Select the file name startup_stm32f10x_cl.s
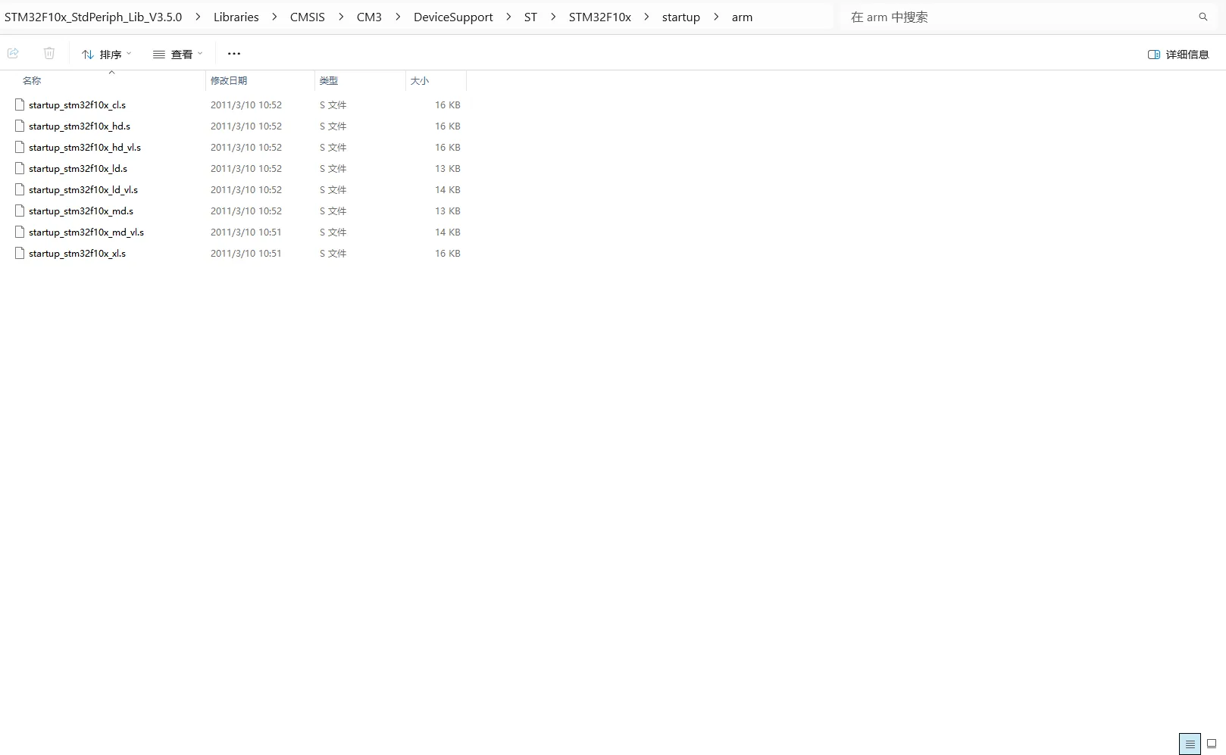 77,105
